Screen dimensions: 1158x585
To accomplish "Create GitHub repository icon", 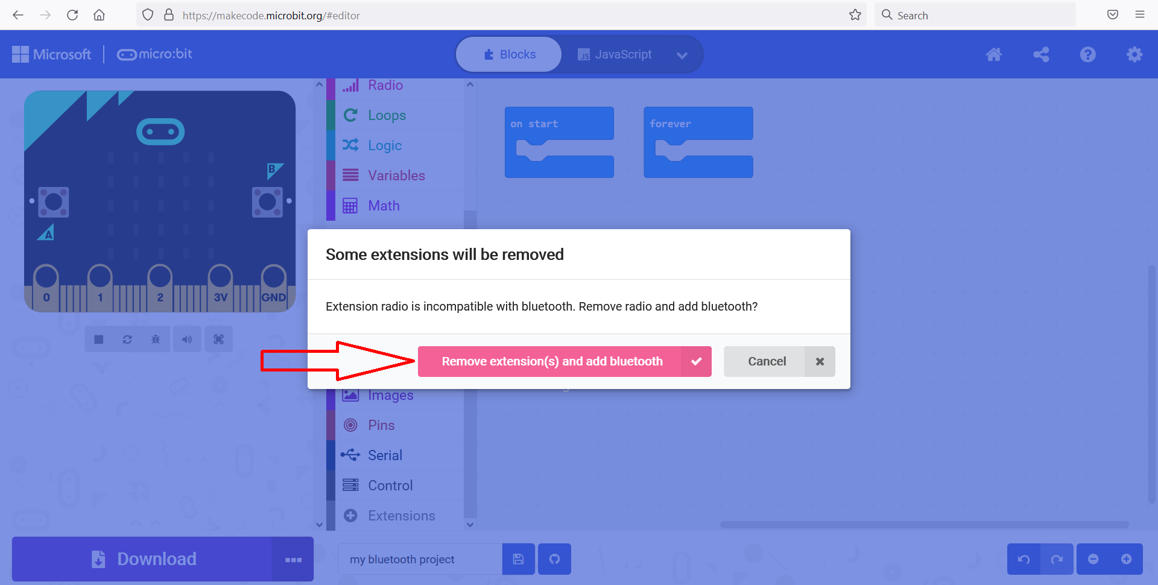I will point(555,559).
